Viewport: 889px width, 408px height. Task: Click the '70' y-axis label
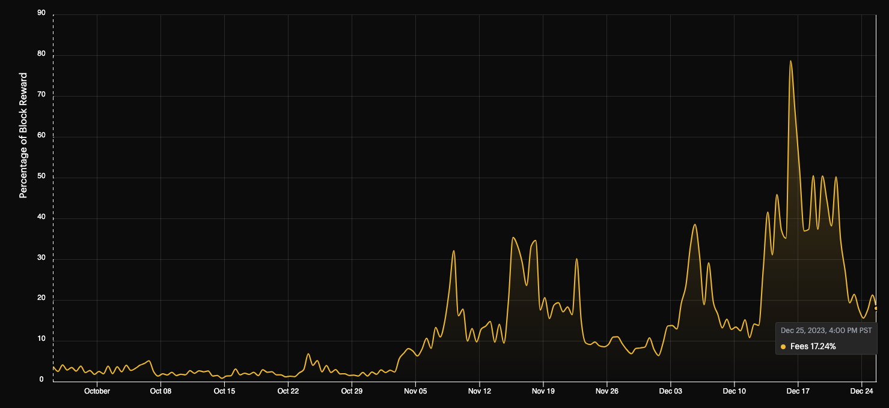click(41, 94)
